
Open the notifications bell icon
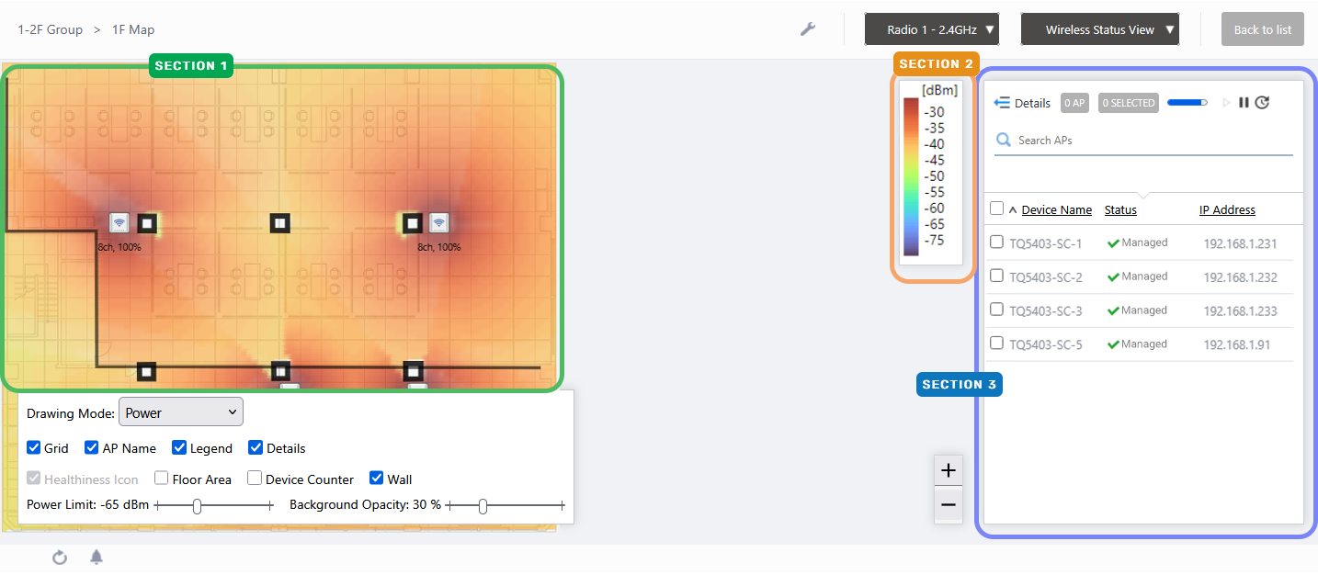tap(97, 558)
